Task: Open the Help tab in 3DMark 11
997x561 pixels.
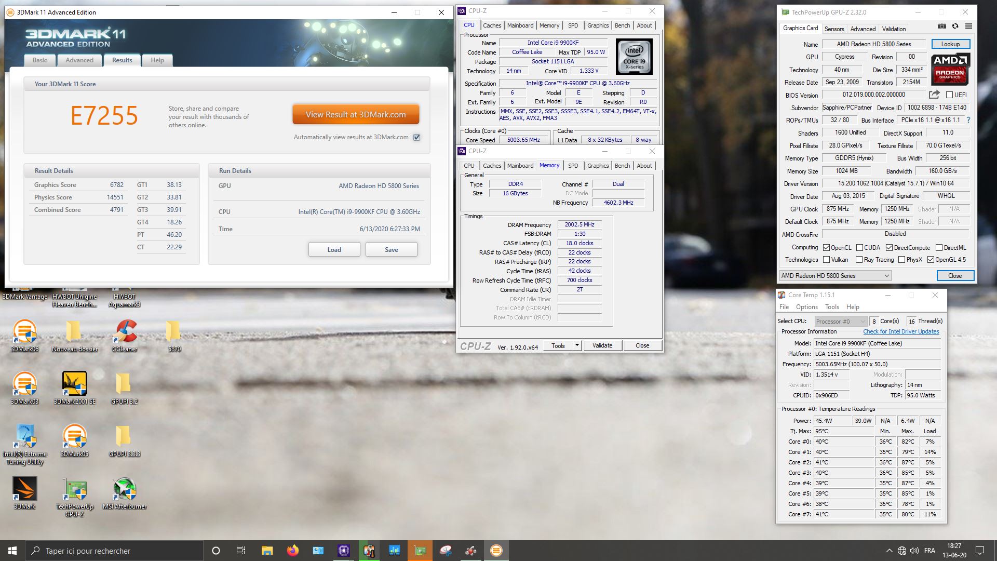Action: coord(157,60)
